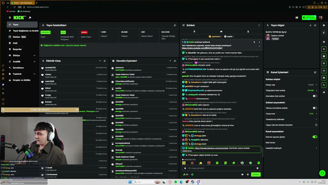Filter the Denetim Eylemleri list
This screenshot has height=185, width=328.
pyautogui.click(x=170, y=61)
